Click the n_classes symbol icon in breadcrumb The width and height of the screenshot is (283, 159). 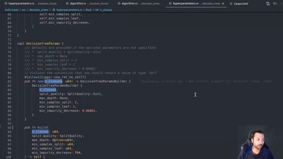[x=97, y=10]
